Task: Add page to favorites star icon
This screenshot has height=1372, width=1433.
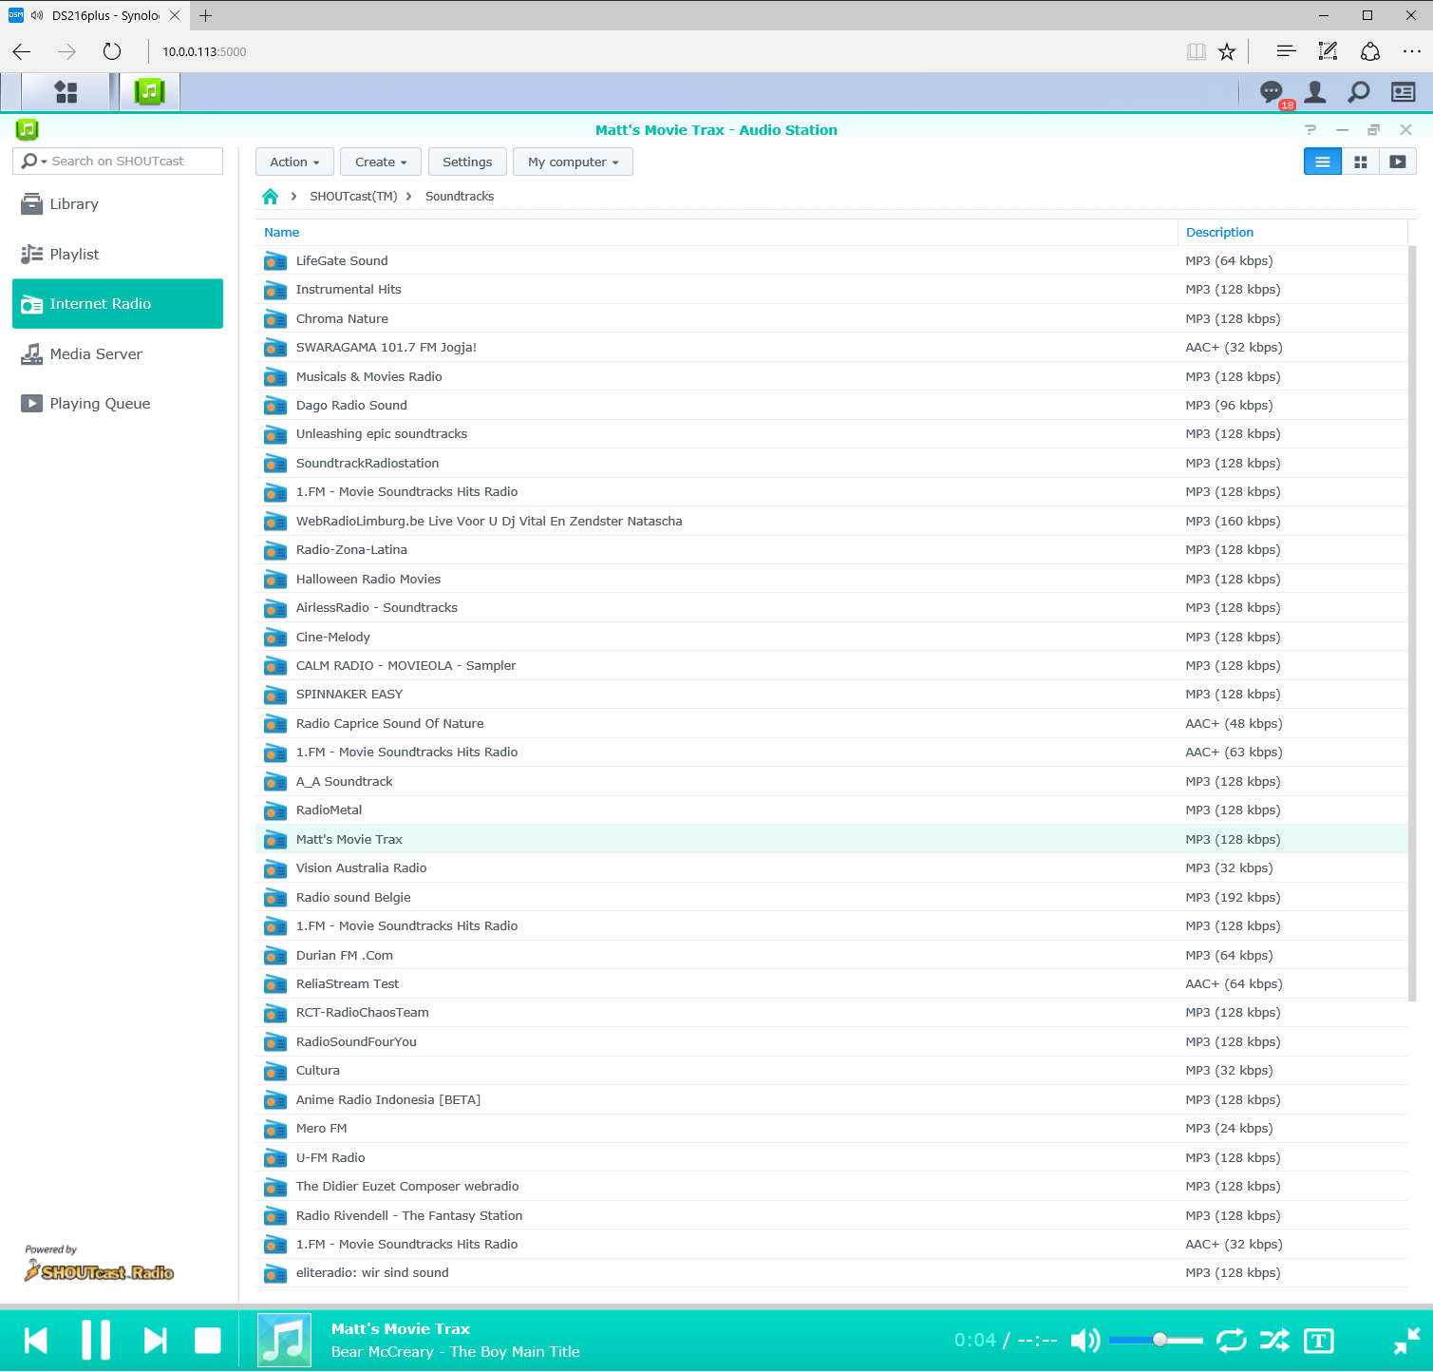Action: 1227,51
